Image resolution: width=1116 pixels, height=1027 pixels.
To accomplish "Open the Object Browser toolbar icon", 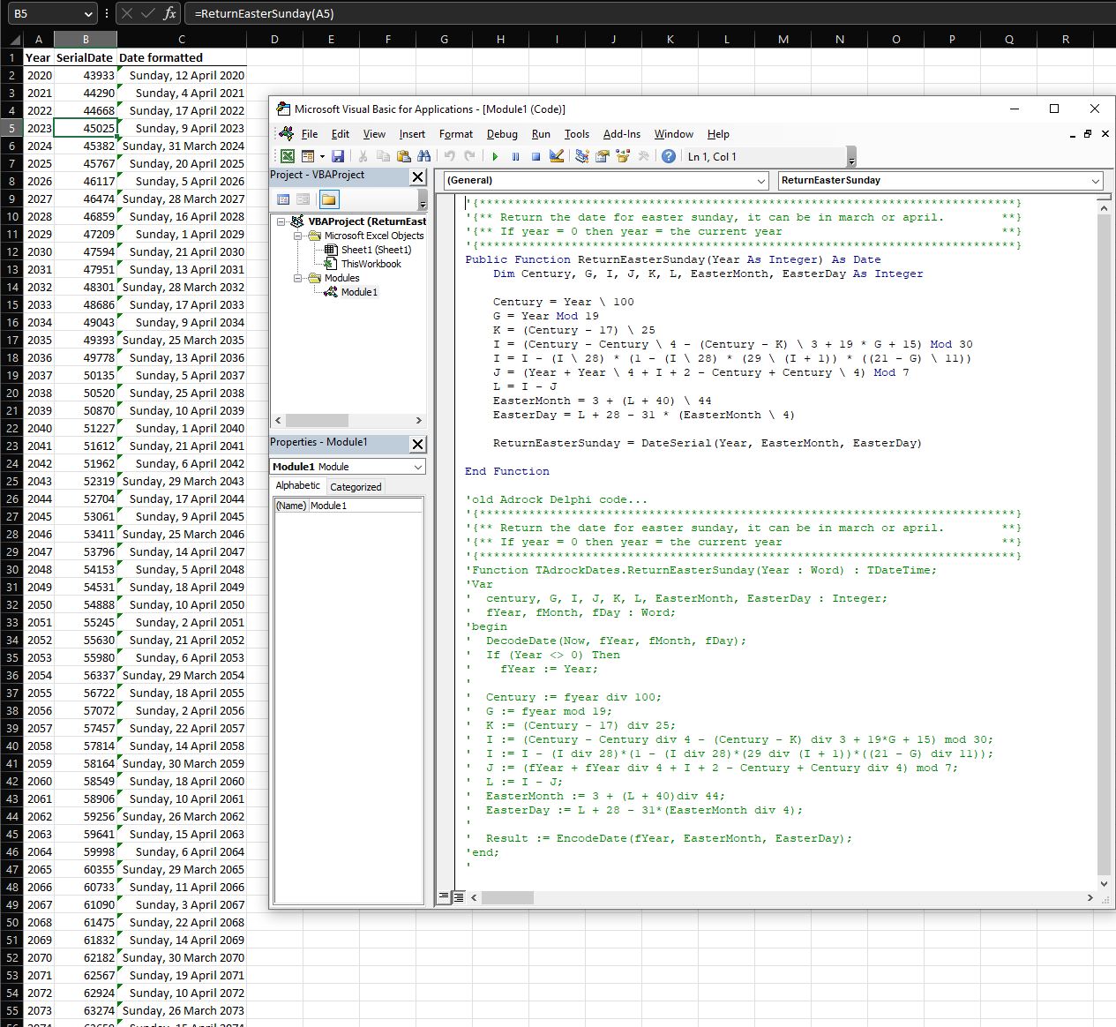I will (x=624, y=157).
